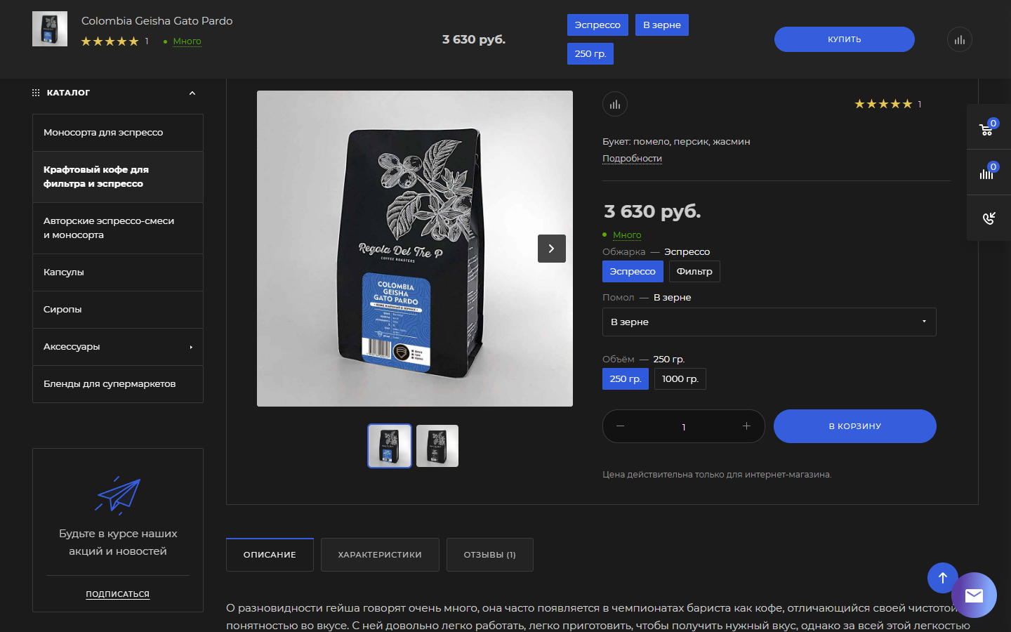The height and width of the screenshot is (632, 1011).
Task: Click the Подписаться newsletter link
Action: pyautogui.click(x=117, y=594)
